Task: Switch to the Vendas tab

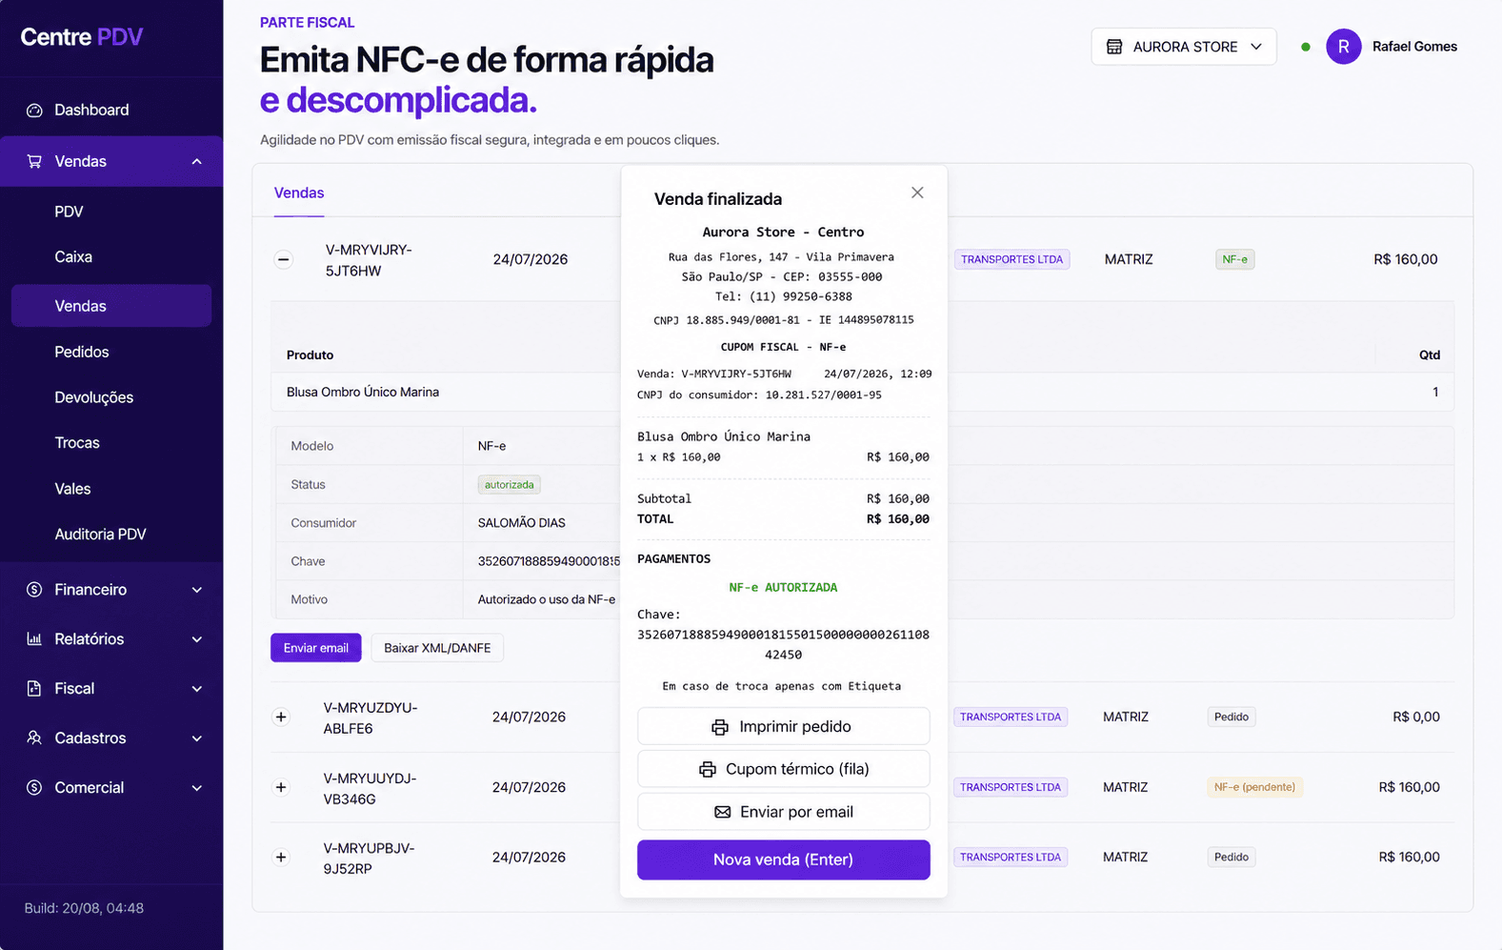Action: [x=299, y=193]
